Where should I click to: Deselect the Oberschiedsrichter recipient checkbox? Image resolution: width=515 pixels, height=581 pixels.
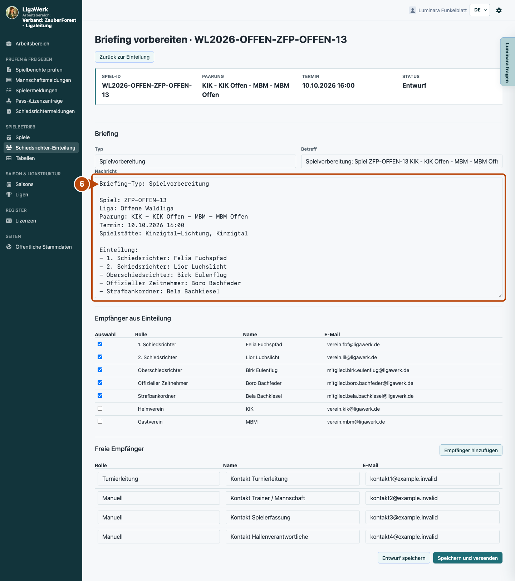(x=100, y=370)
